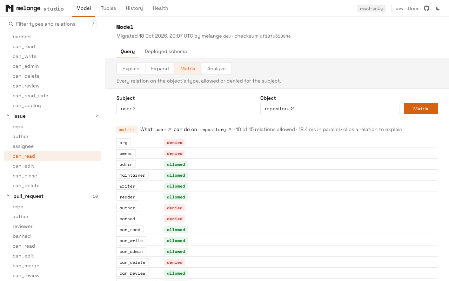Toggle dark mode with the moon icon

pyautogui.click(x=438, y=8)
